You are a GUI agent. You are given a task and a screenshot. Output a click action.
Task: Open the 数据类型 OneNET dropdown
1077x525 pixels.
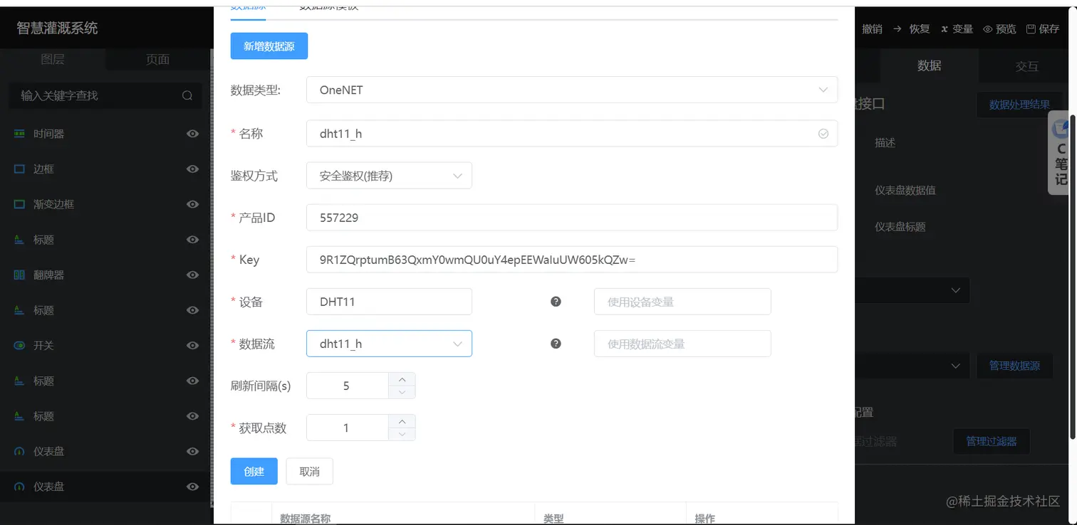572,90
